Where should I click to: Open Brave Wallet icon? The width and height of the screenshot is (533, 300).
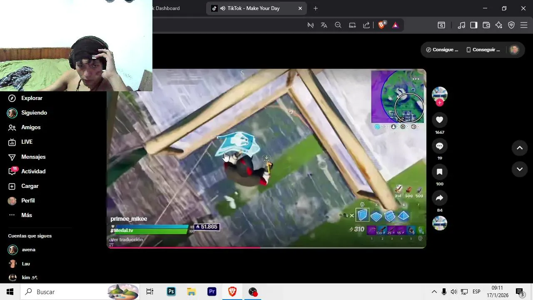tap(486, 25)
